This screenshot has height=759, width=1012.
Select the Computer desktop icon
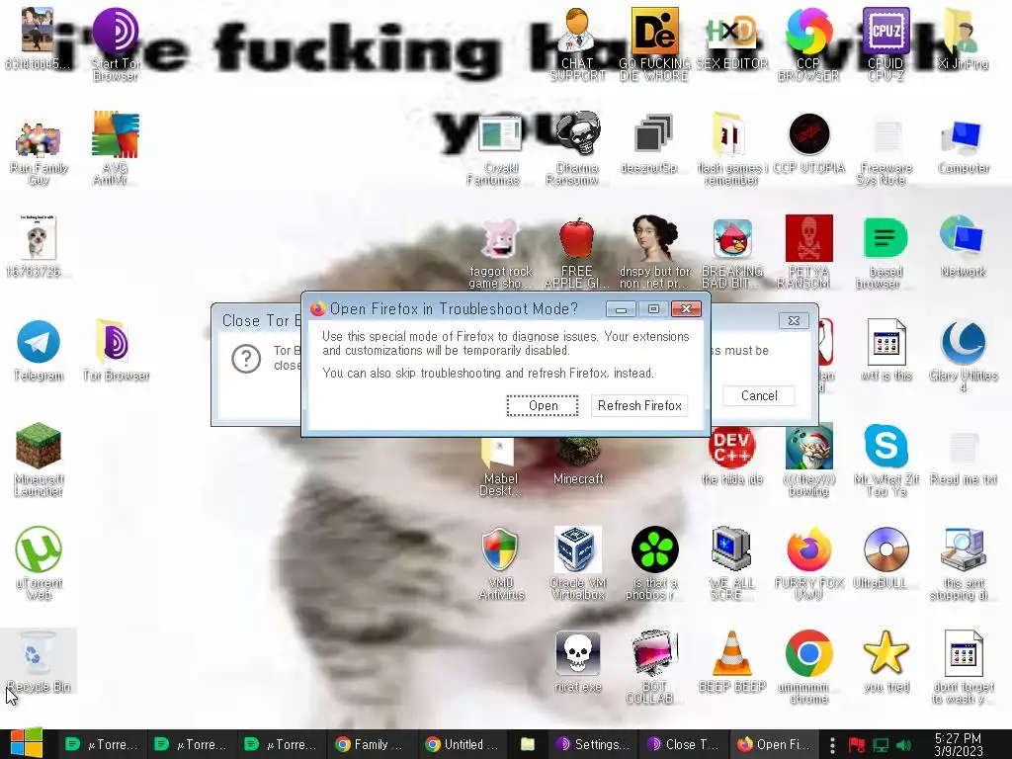pos(963,147)
